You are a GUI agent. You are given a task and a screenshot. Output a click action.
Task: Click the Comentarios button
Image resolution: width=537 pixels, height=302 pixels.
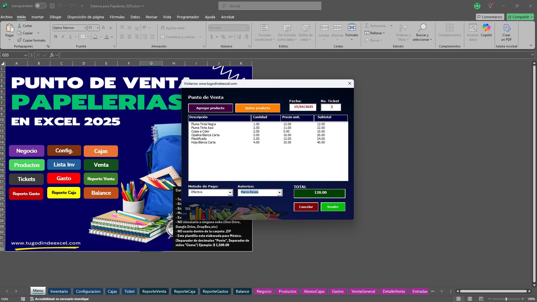click(x=490, y=17)
